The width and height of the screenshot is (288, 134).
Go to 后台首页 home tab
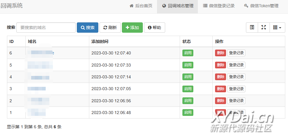(141, 6)
